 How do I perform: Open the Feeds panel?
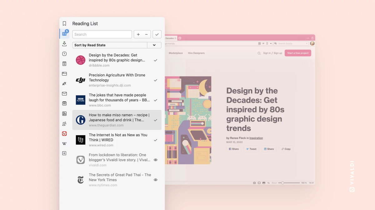click(x=64, y=113)
